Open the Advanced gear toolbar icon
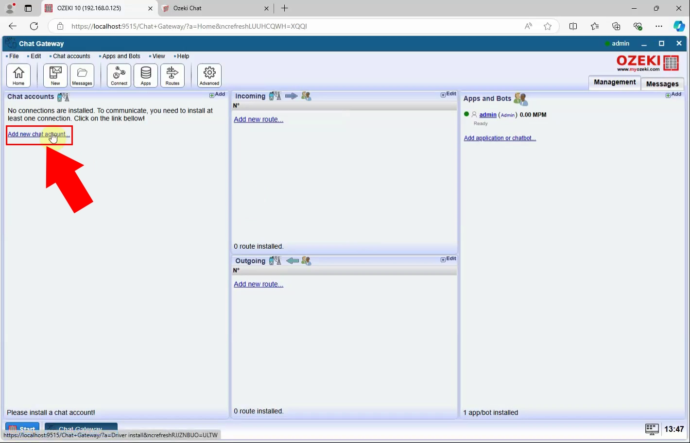Image resolution: width=690 pixels, height=443 pixels. [x=209, y=76]
